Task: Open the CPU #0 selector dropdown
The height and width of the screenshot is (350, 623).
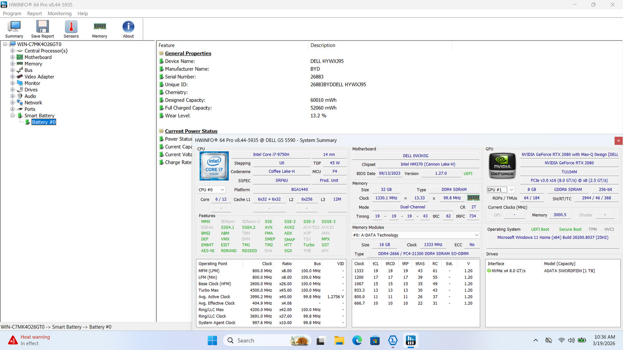Action: (x=211, y=190)
